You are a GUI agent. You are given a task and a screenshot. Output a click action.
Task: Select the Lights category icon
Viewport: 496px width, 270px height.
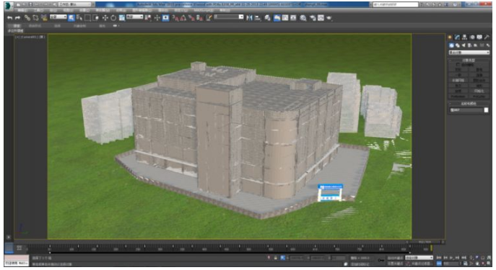464,45
